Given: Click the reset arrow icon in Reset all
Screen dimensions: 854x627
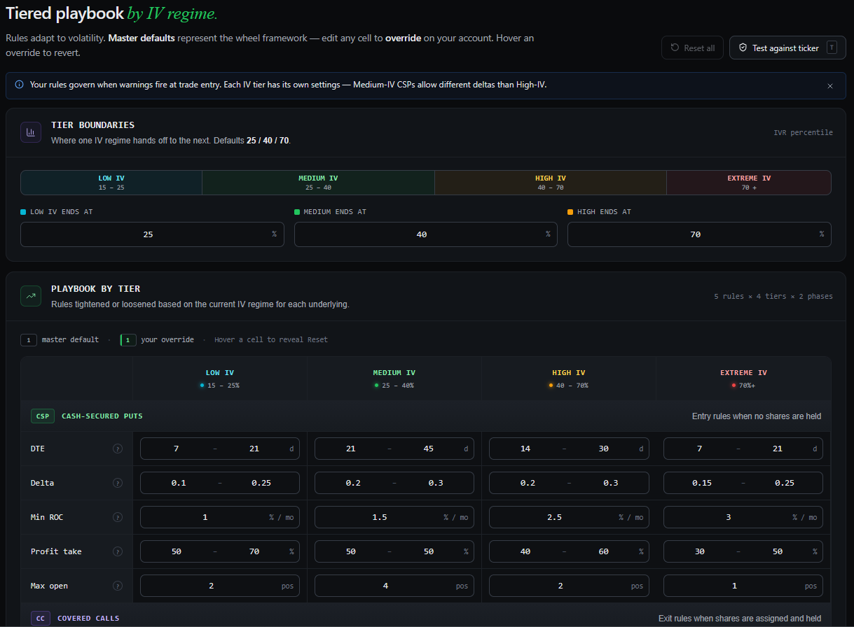Looking at the screenshot, I should (x=675, y=48).
